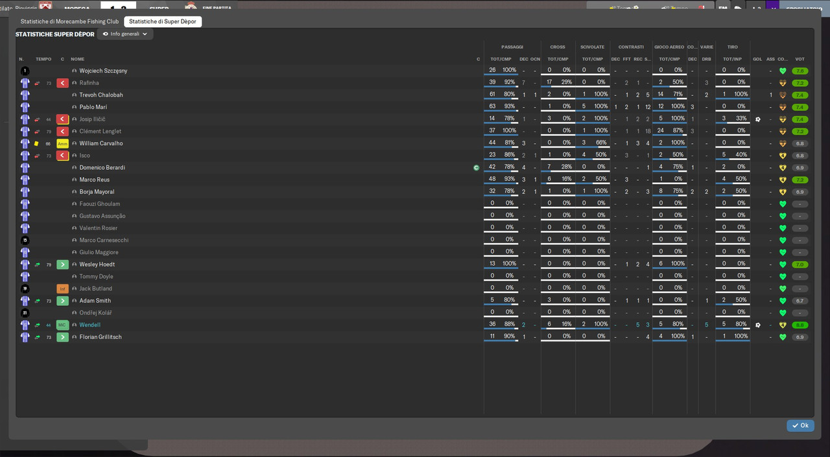830x457 pixels.
Task: Click Wendell's green MC status badge
Action: pyautogui.click(x=62, y=325)
